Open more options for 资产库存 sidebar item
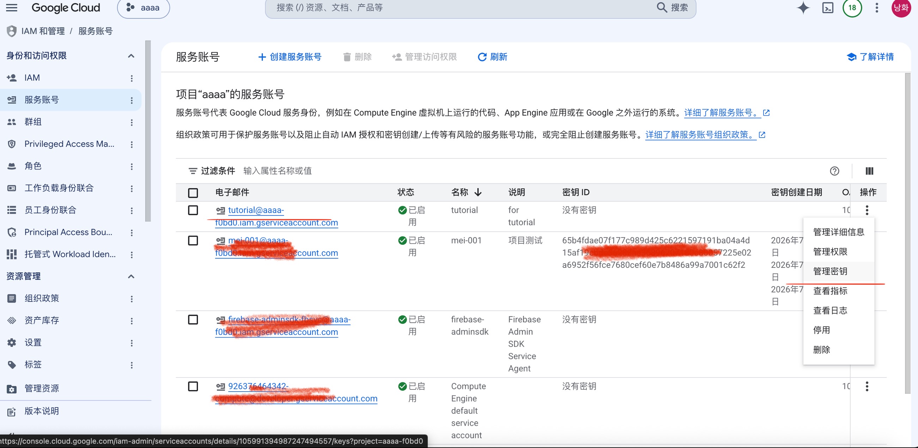This screenshot has width=918, height=448. (132, 321)
